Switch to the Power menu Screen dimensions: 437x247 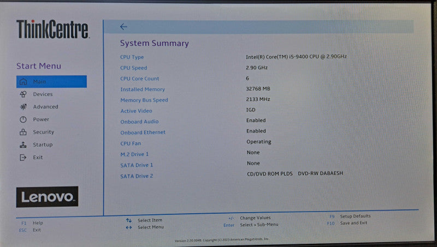tap(41, 119)
